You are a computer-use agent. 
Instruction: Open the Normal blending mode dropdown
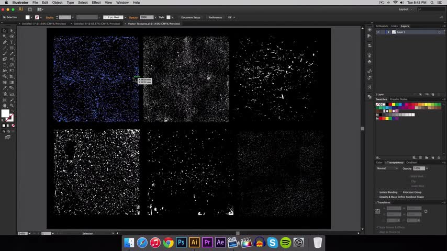coord(388,168)
